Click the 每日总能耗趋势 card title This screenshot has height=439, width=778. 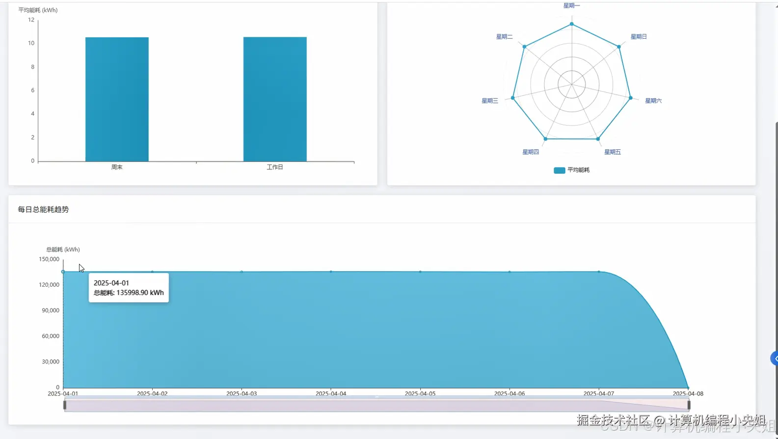(x=43, y=210)
